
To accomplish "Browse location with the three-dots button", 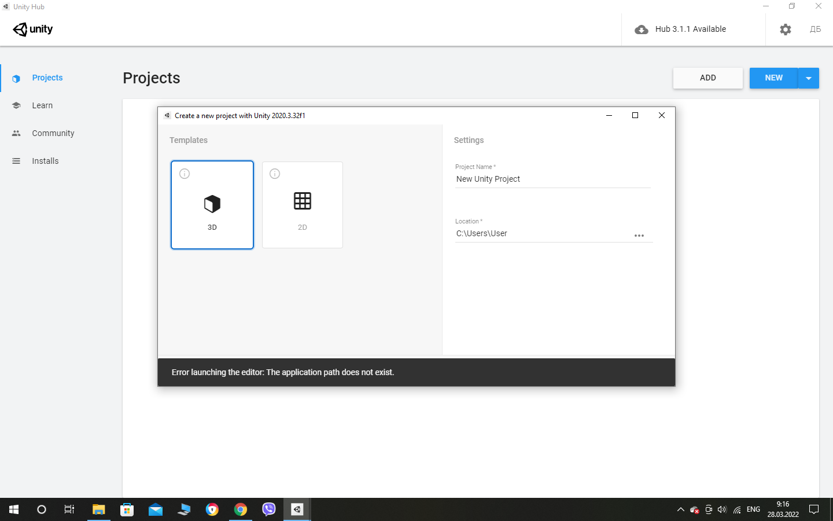I will pyautogui.click(x=639, y=236).
